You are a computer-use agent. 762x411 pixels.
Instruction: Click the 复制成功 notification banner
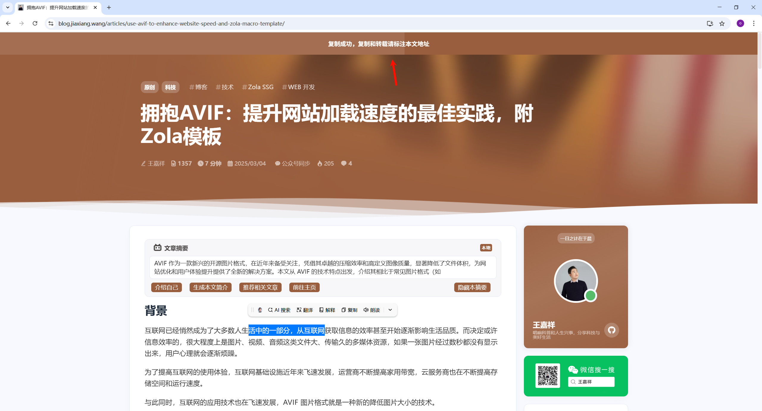point(379,44)
